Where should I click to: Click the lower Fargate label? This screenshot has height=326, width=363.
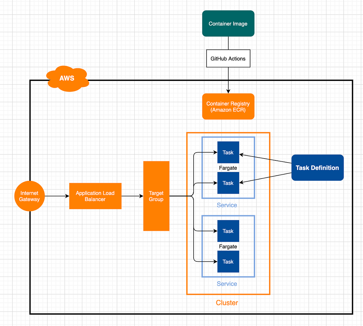coord(228,247)
